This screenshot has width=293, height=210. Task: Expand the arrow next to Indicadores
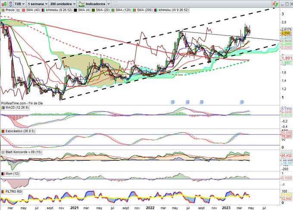(x=109, y=4)
